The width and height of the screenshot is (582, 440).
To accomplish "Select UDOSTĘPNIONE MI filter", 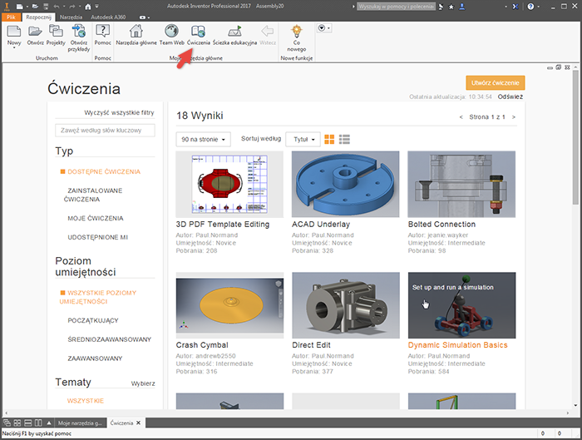I will point(97,237).
